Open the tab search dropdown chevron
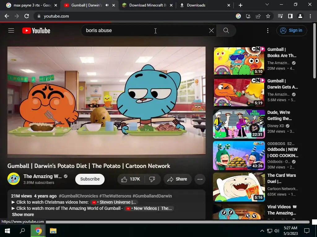Screen dimensions: 317x237 pos(267,4)
